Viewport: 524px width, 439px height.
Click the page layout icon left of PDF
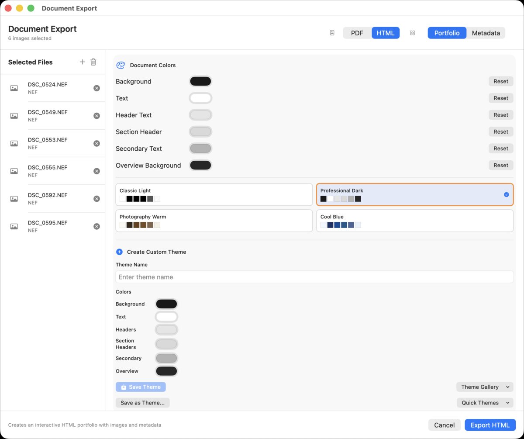[x=332, y=32]
